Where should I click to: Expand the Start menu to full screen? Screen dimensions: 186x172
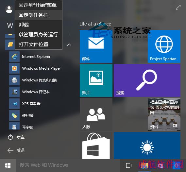178,7
